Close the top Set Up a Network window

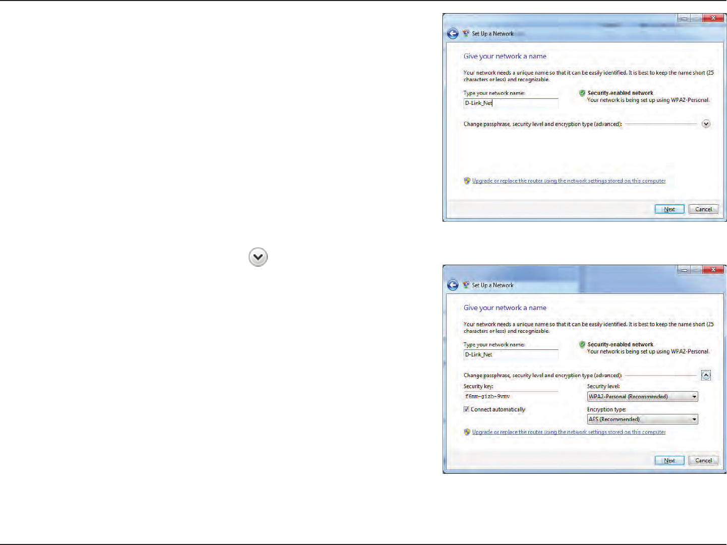coord(713,18)
